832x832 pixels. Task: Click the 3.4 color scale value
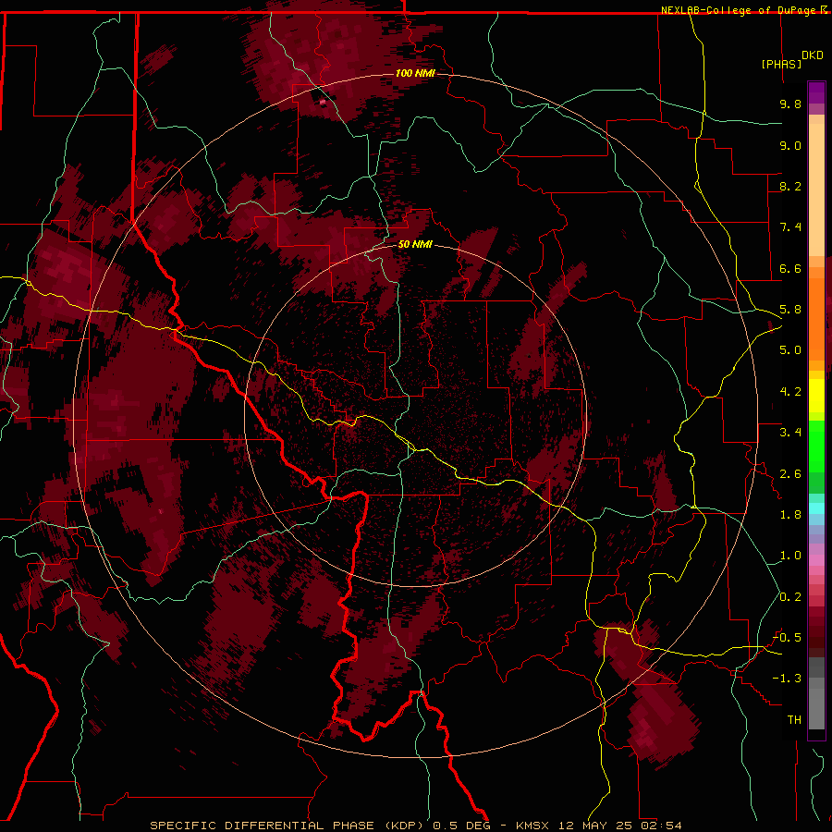coord(790,433)
